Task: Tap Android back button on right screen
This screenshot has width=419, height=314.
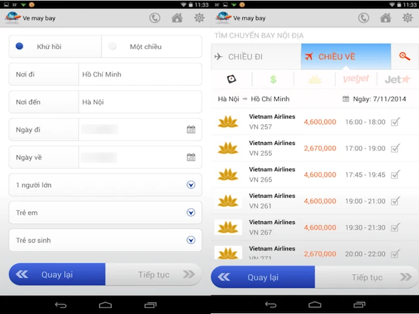Action: [x=270, y=305]
